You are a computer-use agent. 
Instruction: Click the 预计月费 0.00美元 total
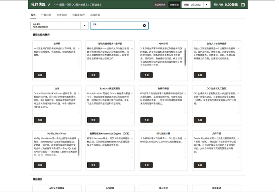point(226,5)
